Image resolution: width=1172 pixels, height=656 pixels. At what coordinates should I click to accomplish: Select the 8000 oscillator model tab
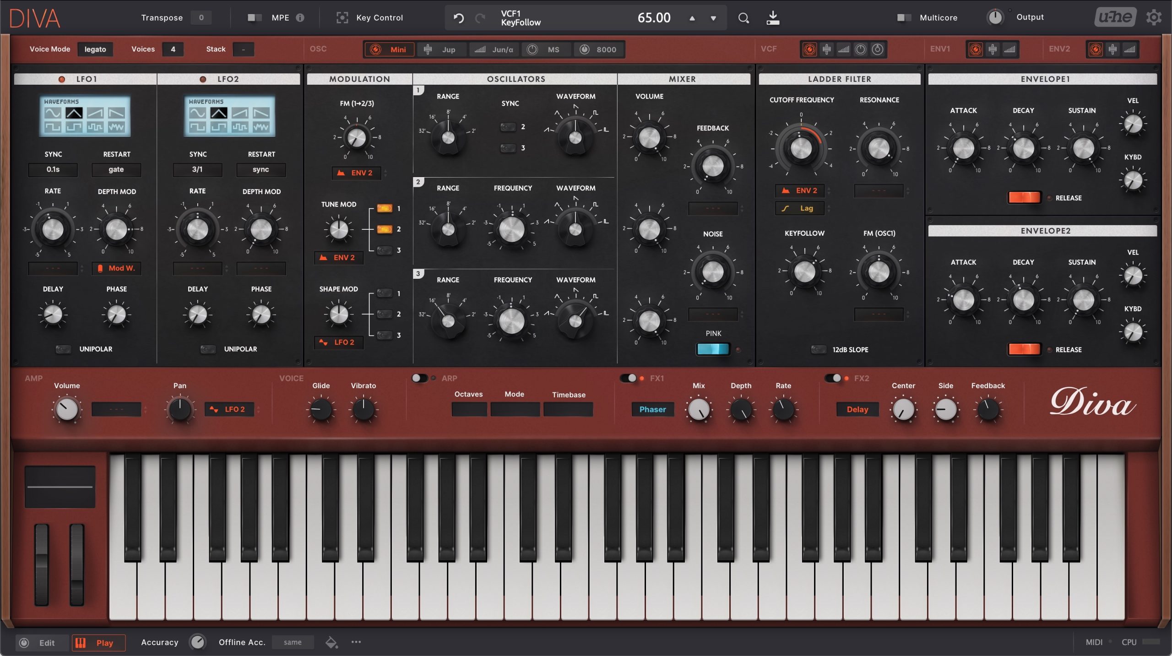coord(598,49)
